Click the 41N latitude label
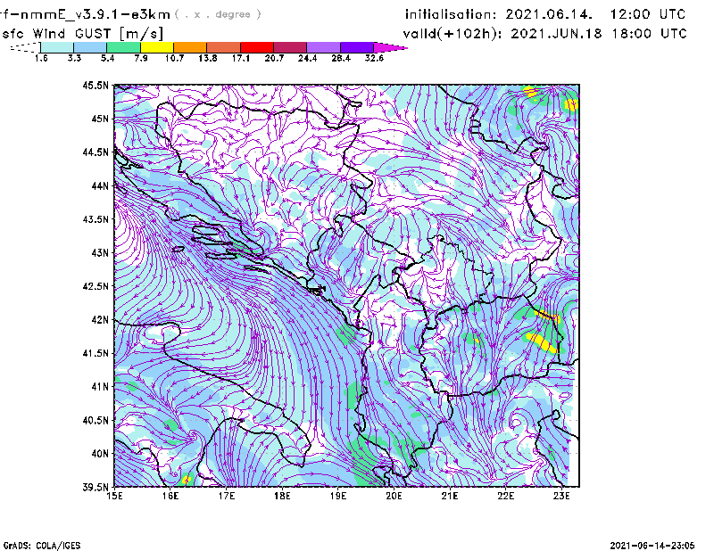 100,387
